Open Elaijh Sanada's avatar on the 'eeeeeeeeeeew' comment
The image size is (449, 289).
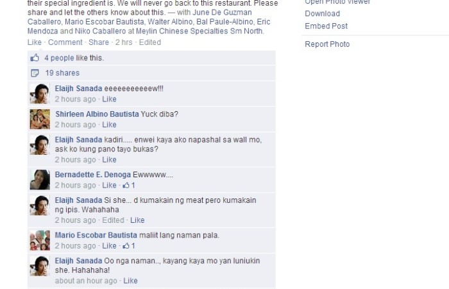pos(40,94)
